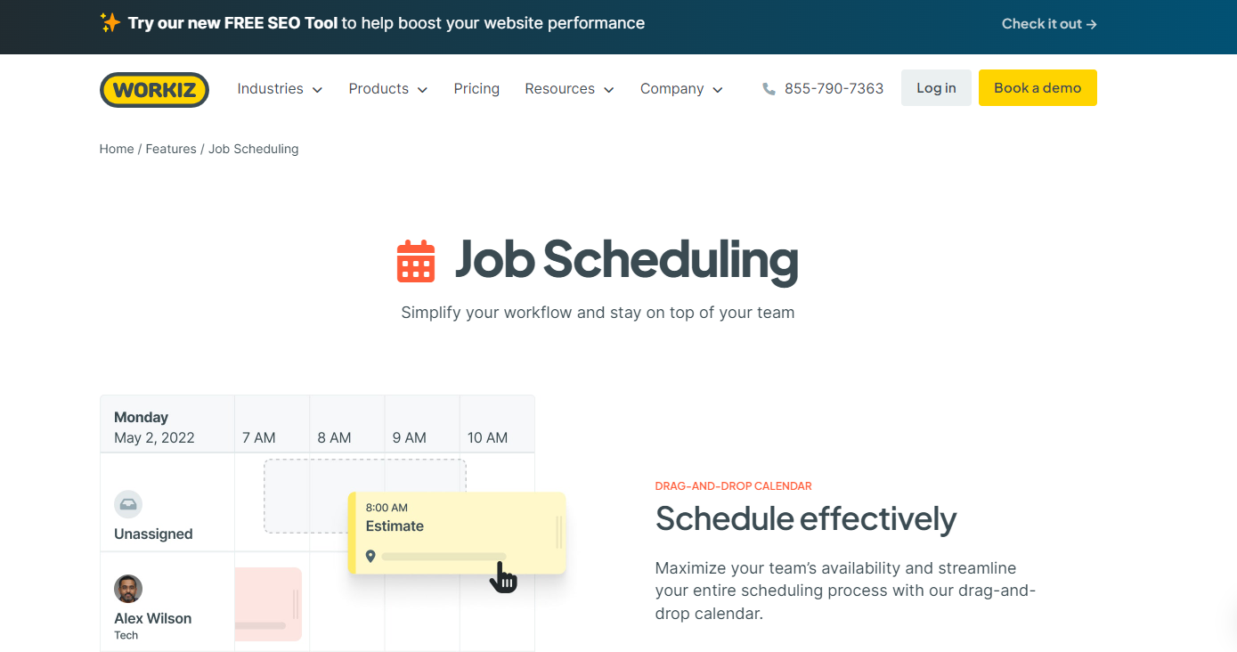
Task: Click the Home breadcrumb link
Action: 116,148
